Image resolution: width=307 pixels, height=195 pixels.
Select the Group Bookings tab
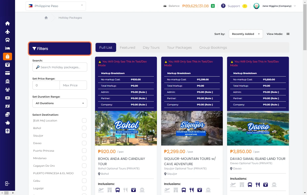coord(213,47)
